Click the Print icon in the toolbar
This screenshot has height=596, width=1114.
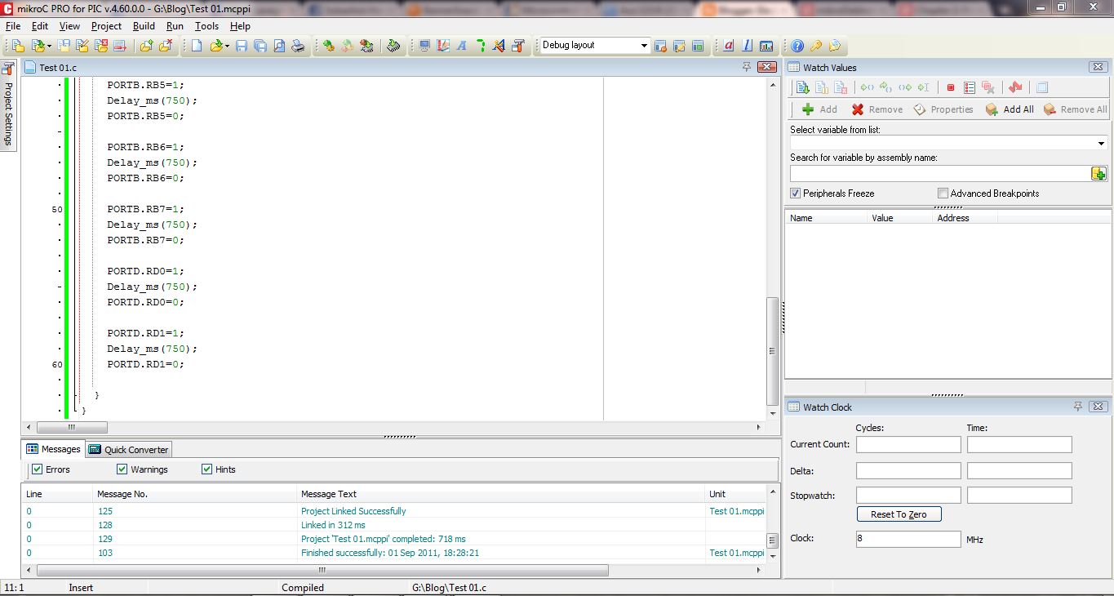click(298, 46)
